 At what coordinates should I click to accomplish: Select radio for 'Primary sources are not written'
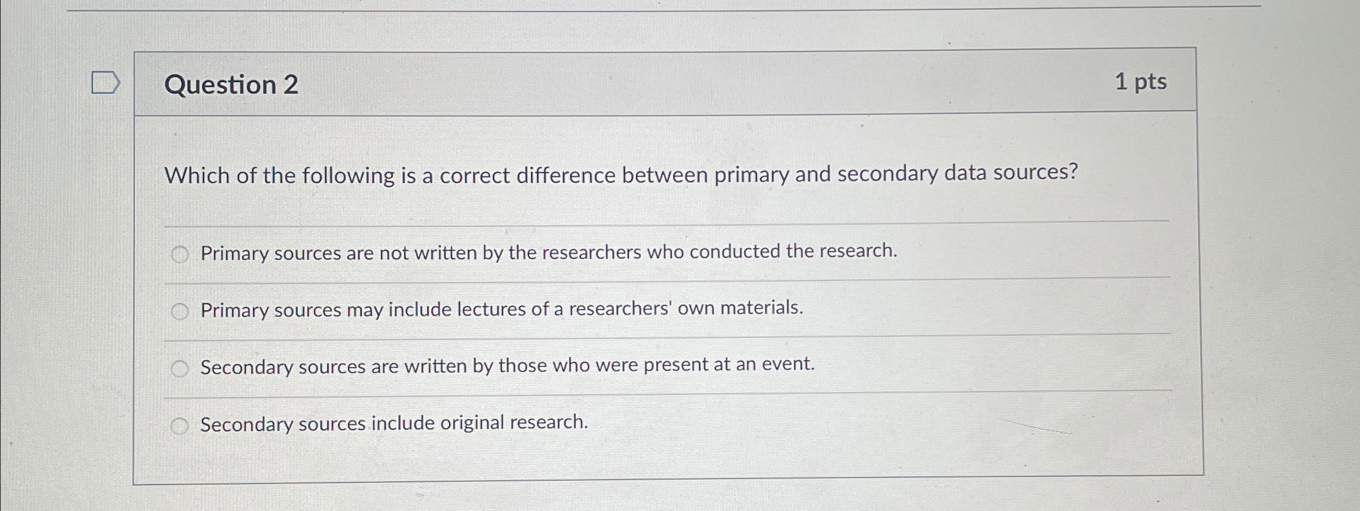[180, 255]
